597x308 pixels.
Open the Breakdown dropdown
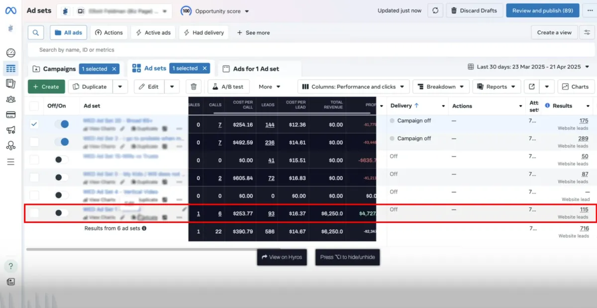441,87
